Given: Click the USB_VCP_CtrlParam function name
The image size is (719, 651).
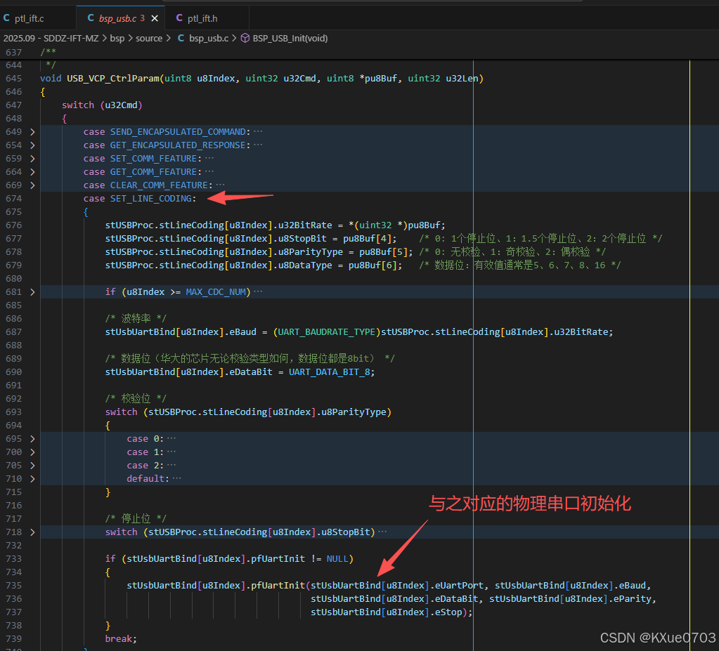Looking at the screenshot, I should (112, 79).
